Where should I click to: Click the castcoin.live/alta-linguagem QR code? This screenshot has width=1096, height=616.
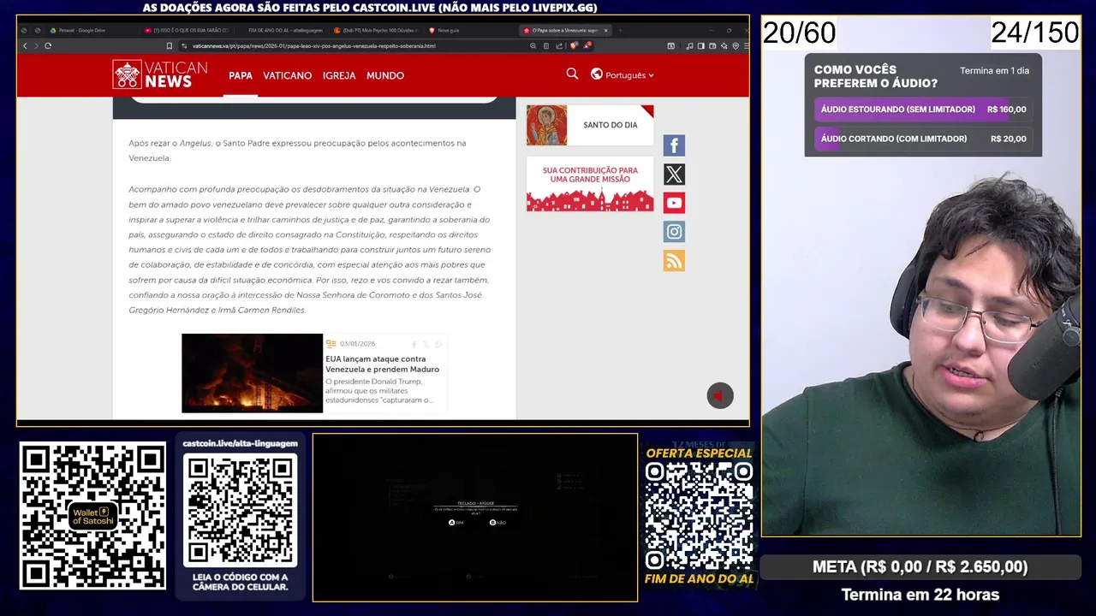point(241,510)
